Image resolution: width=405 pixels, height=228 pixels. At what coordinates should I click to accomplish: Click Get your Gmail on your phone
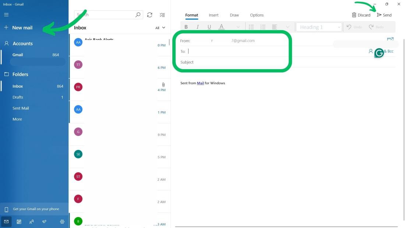tap(34, 209)
